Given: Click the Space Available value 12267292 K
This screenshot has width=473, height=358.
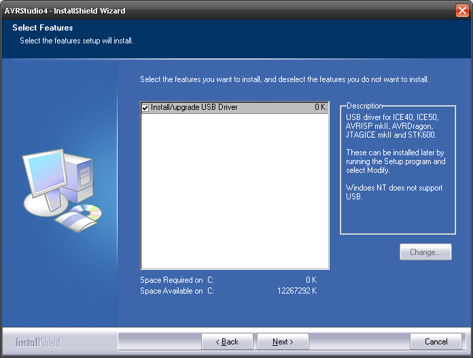Looking at the screenshot, I should tap(297, 291).
